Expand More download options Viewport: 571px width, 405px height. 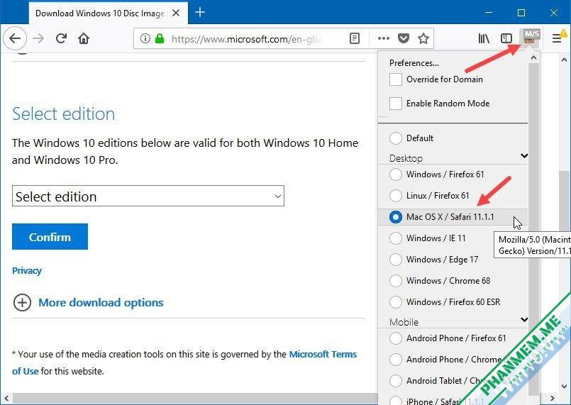coord(101,303)
